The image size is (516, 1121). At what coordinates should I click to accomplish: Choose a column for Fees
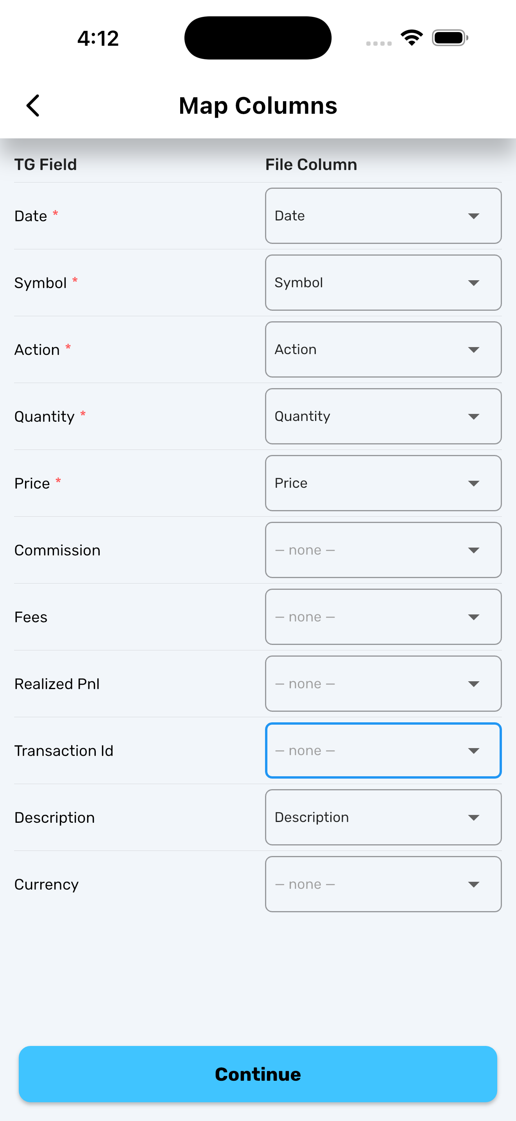pyautogui.click(x=383, y=617)
